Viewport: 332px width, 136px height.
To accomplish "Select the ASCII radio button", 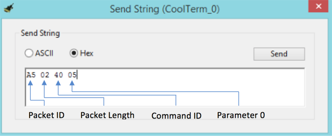I will click(29, 53).
